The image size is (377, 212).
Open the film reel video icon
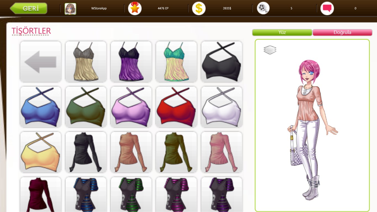tap(263, 8)
